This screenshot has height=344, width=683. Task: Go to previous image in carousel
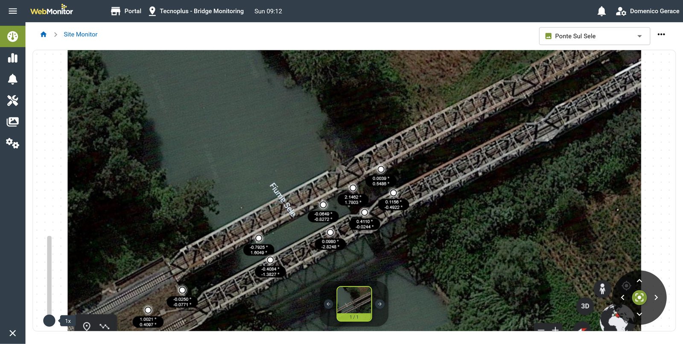328,304
